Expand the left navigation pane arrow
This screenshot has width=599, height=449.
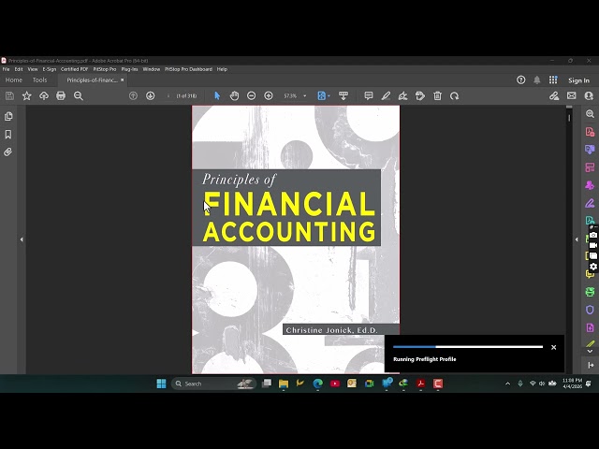(x=22, y=239)
